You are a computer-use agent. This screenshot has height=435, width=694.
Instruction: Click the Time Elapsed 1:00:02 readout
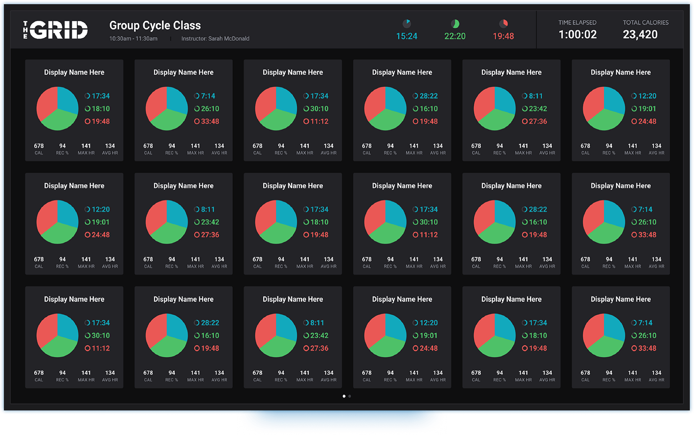tap(577, 35)
